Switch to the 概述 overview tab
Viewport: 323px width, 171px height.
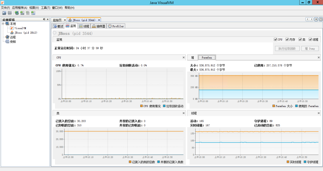(58, 26)
